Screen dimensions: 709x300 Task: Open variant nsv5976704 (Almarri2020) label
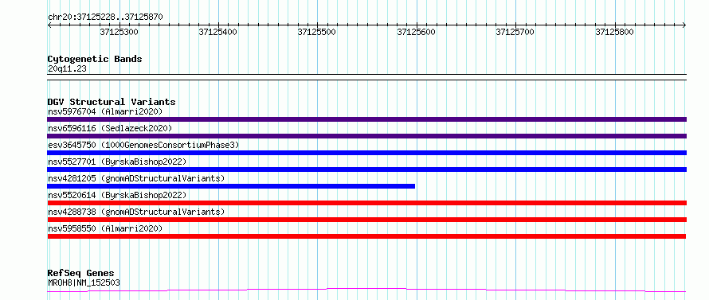tap(105, 111)
